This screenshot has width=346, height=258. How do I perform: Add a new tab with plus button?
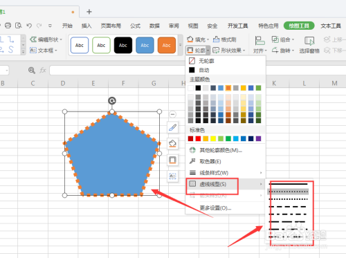tap(89, 12)
